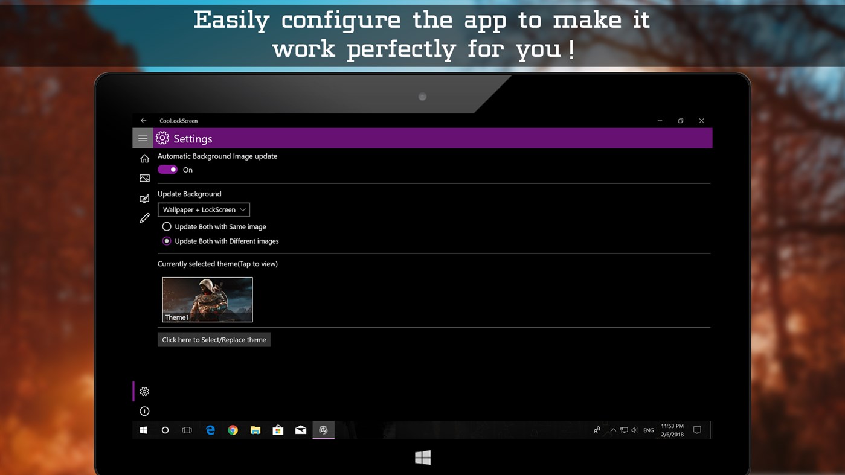Select the image gallery icon in sidebar

(144, 178)
